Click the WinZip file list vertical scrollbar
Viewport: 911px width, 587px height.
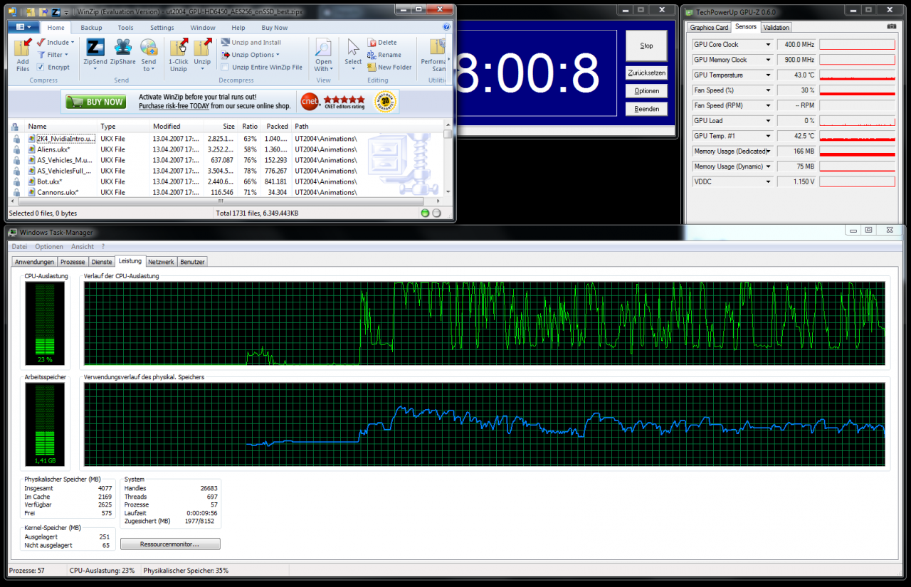click(447, 159)
